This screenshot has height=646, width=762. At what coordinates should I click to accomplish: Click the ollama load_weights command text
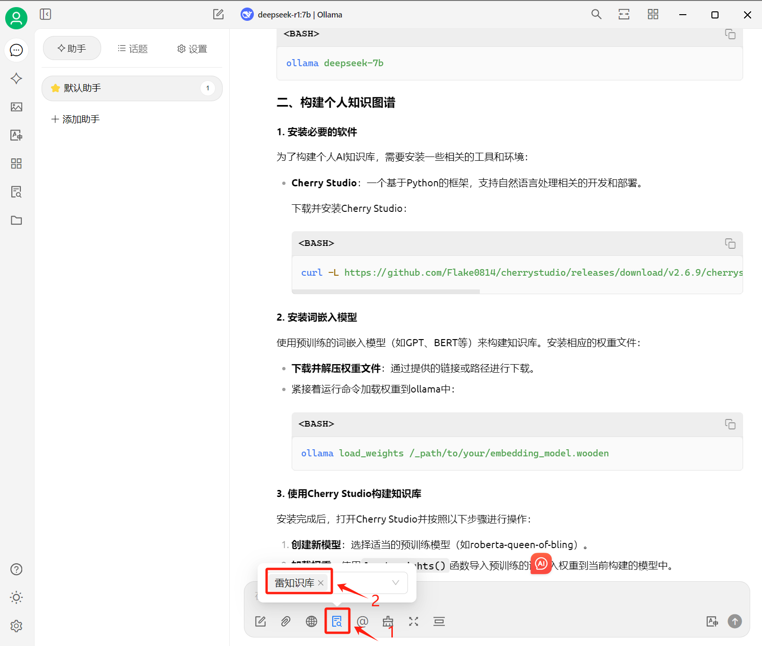tap(455, 453)
